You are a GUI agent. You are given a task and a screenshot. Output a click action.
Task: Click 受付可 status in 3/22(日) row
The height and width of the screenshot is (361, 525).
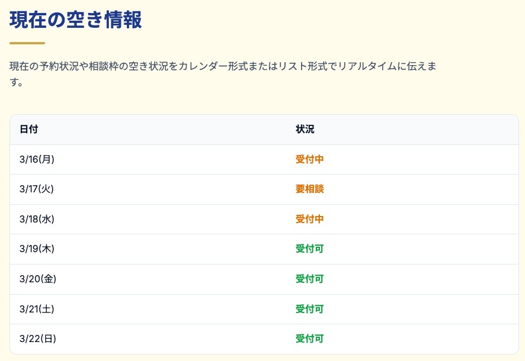click(309, 339)
